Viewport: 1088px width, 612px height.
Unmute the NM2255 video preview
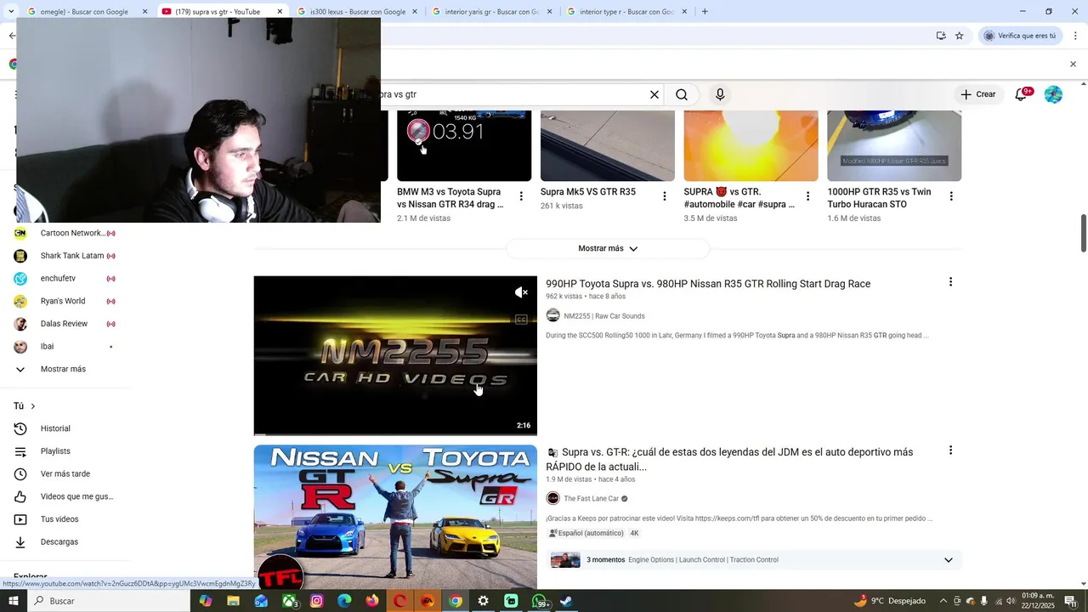tap(521, 292)
